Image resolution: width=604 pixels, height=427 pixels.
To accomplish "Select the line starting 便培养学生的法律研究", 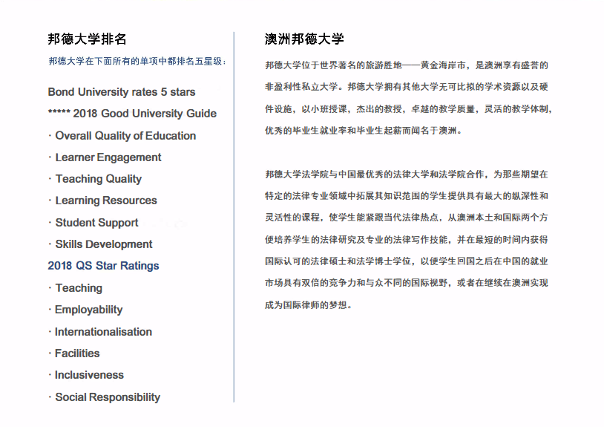I will coord(407,240).
